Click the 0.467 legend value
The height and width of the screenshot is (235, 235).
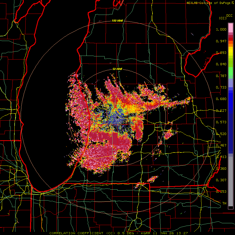[x=221, y=145]
